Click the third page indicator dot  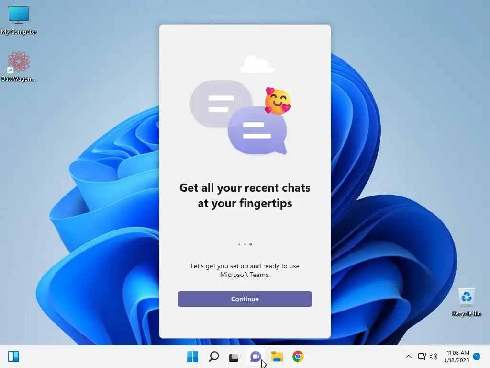(251, 244)
